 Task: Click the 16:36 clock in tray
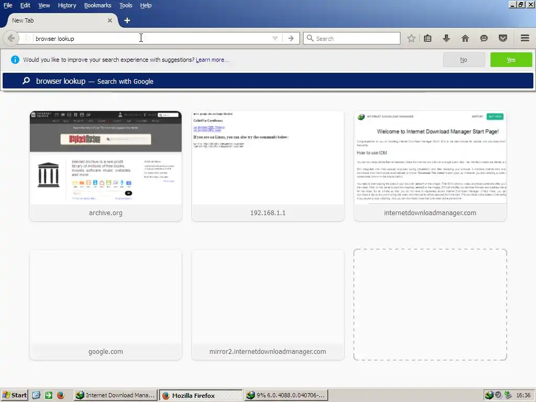523,395
